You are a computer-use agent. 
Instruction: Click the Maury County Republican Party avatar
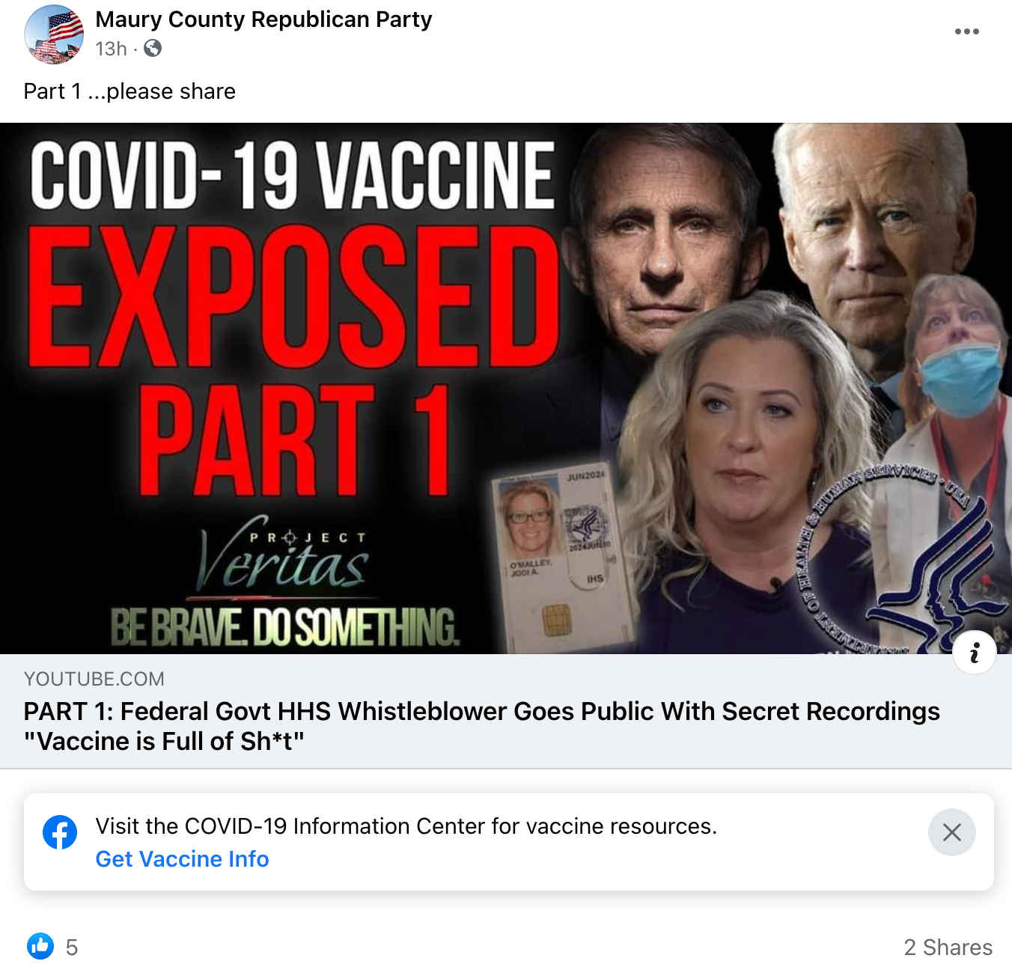54,34
